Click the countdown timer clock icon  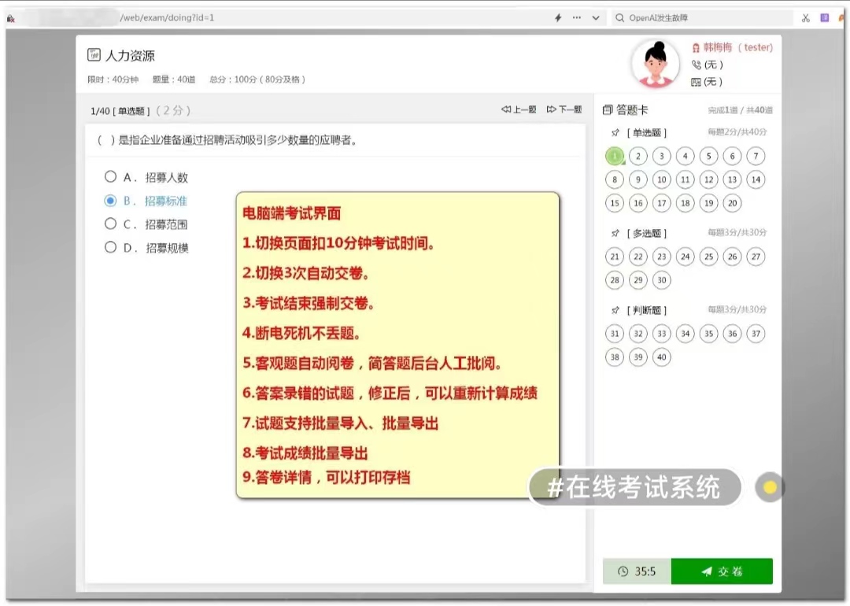pos(623,571)
